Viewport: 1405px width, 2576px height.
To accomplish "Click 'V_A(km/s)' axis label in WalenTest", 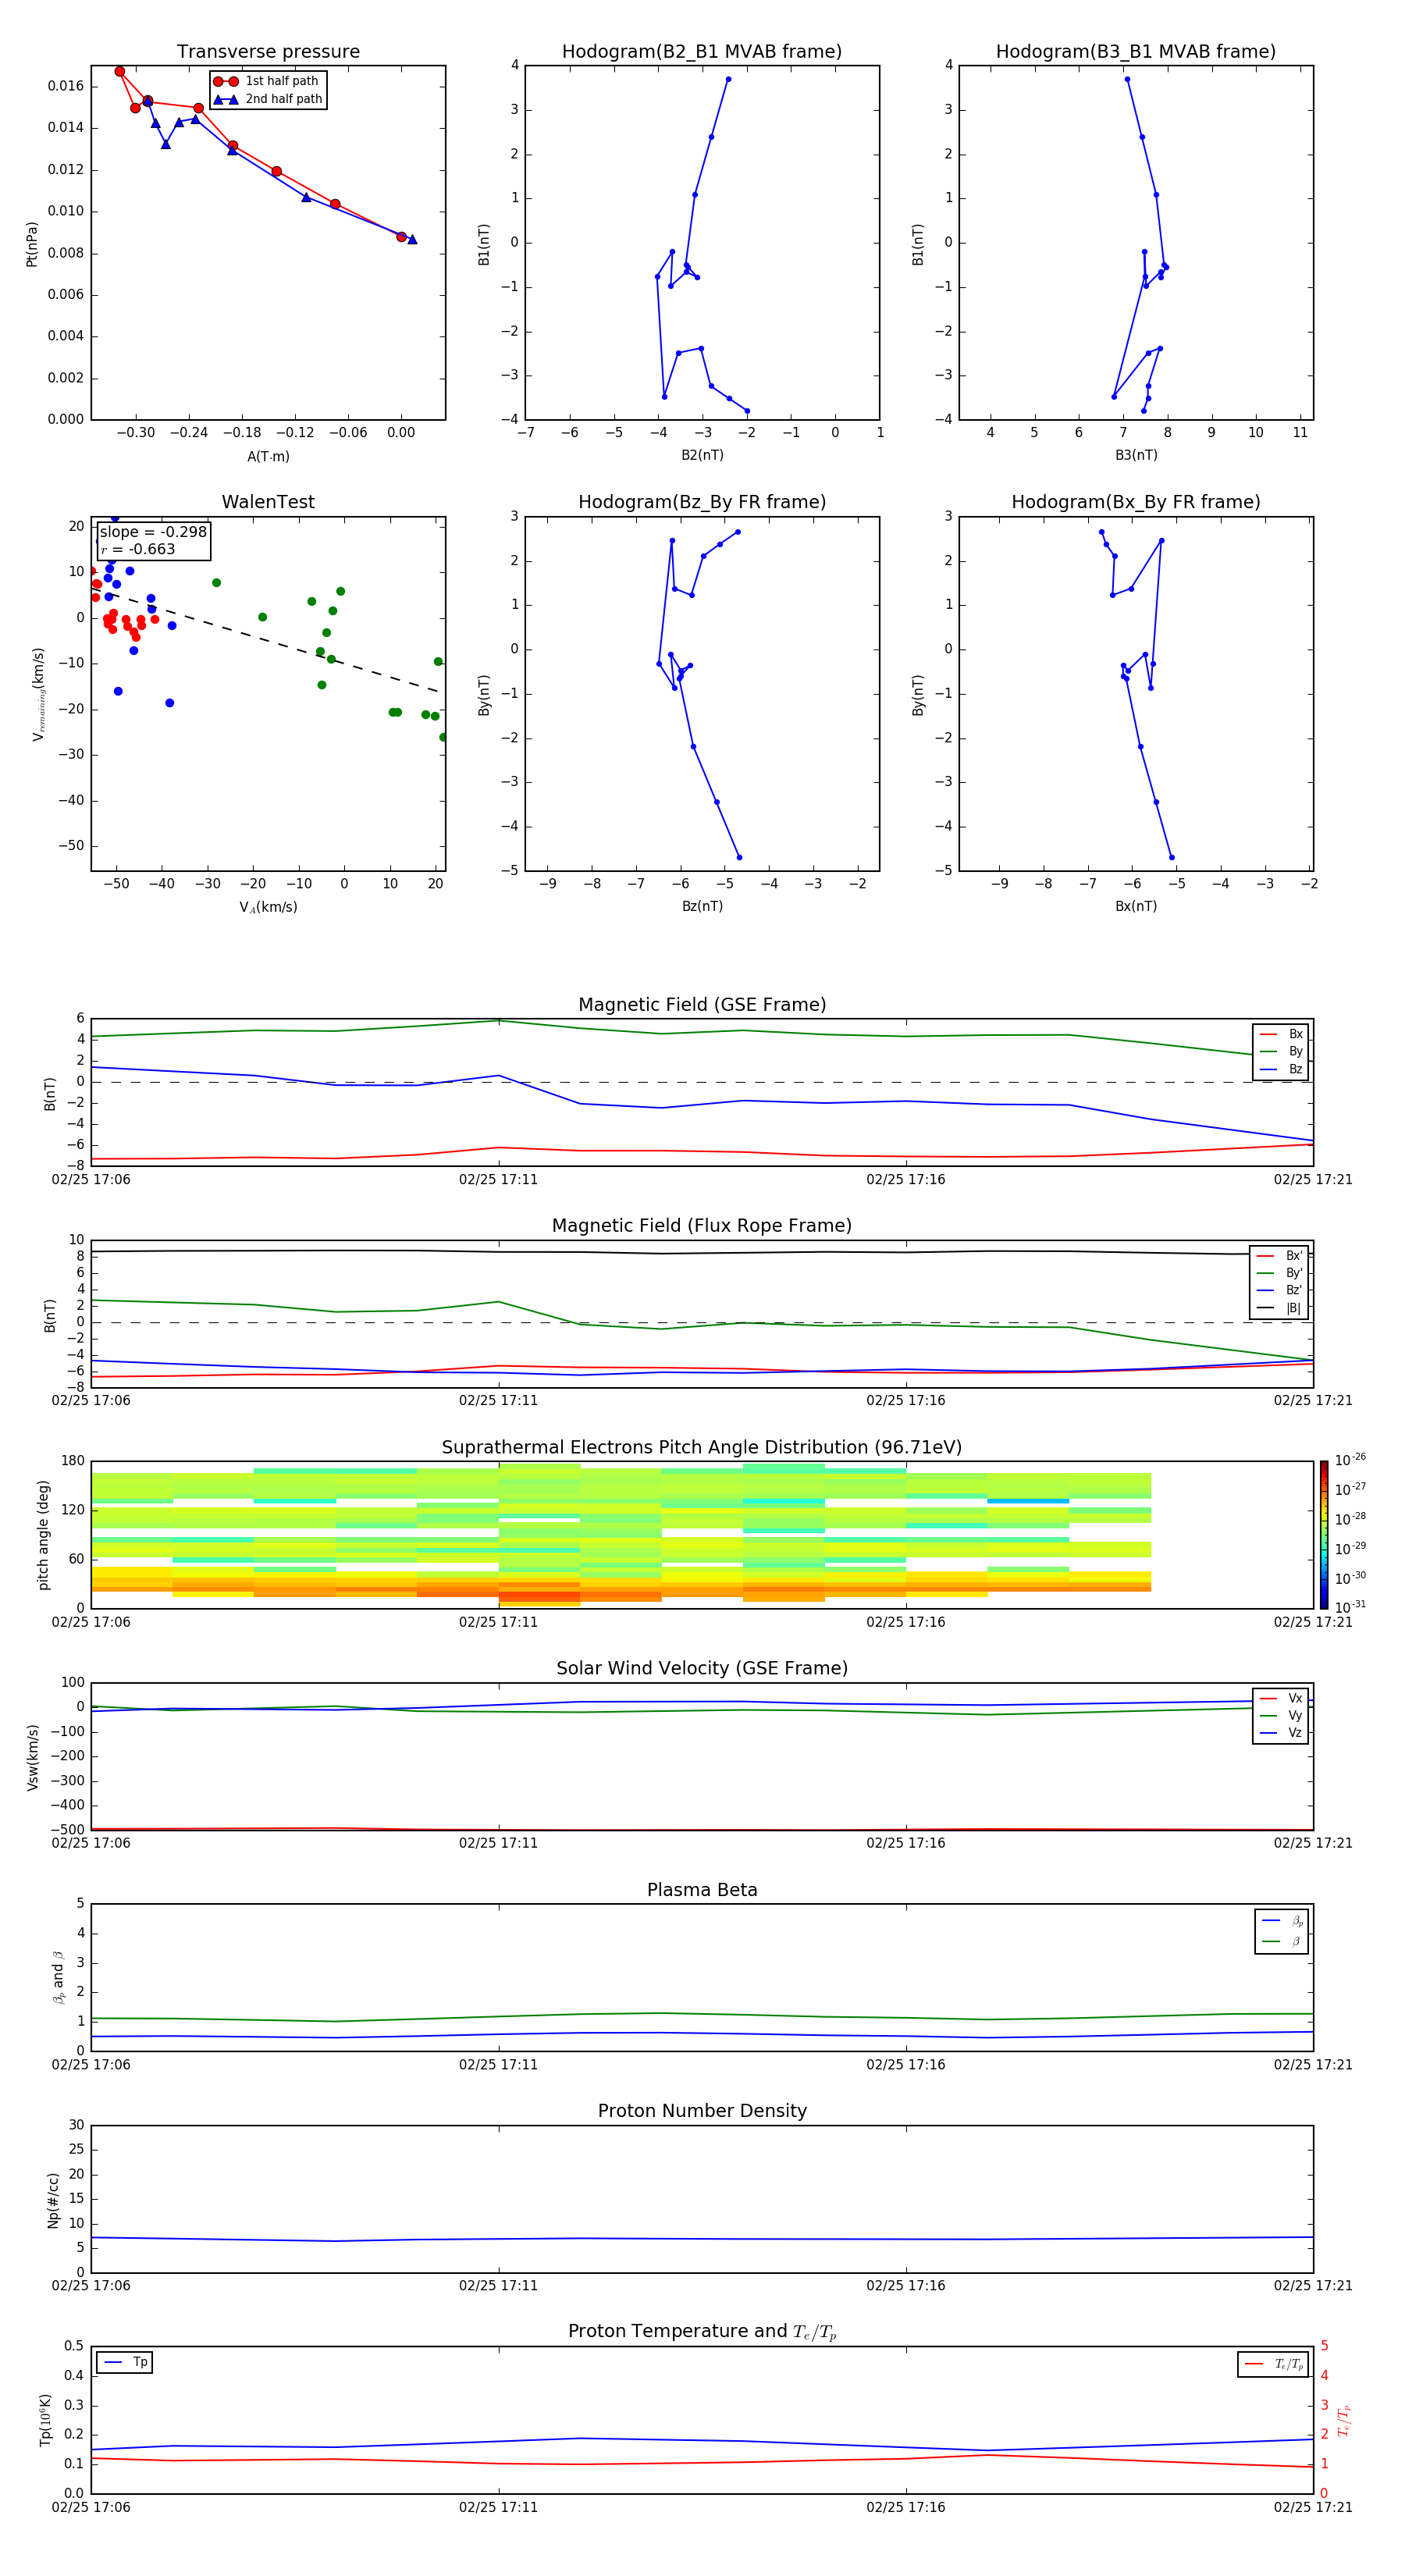I will click(268, 908).
